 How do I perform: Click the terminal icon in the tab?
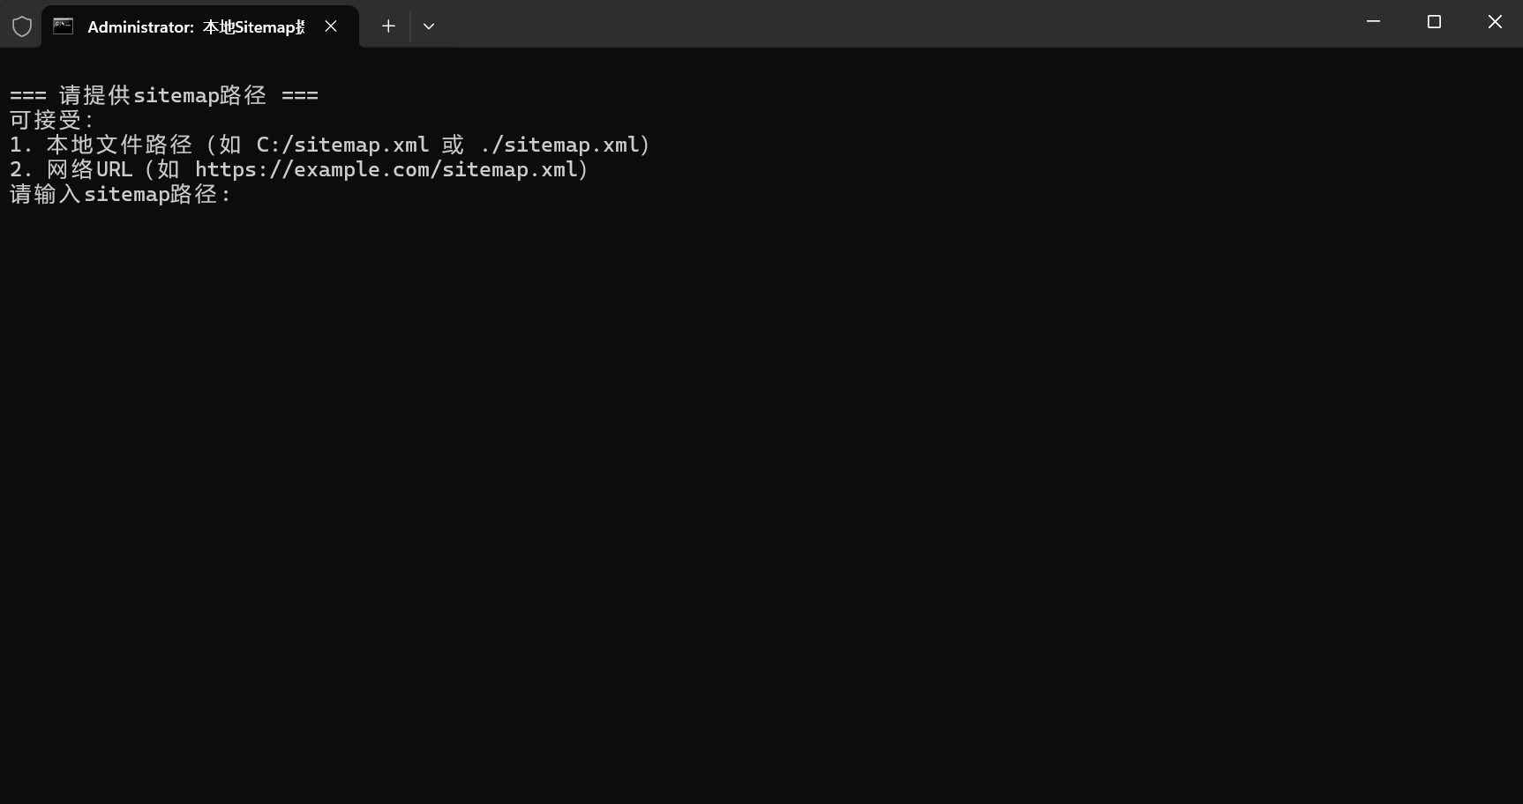click(64, 26)
